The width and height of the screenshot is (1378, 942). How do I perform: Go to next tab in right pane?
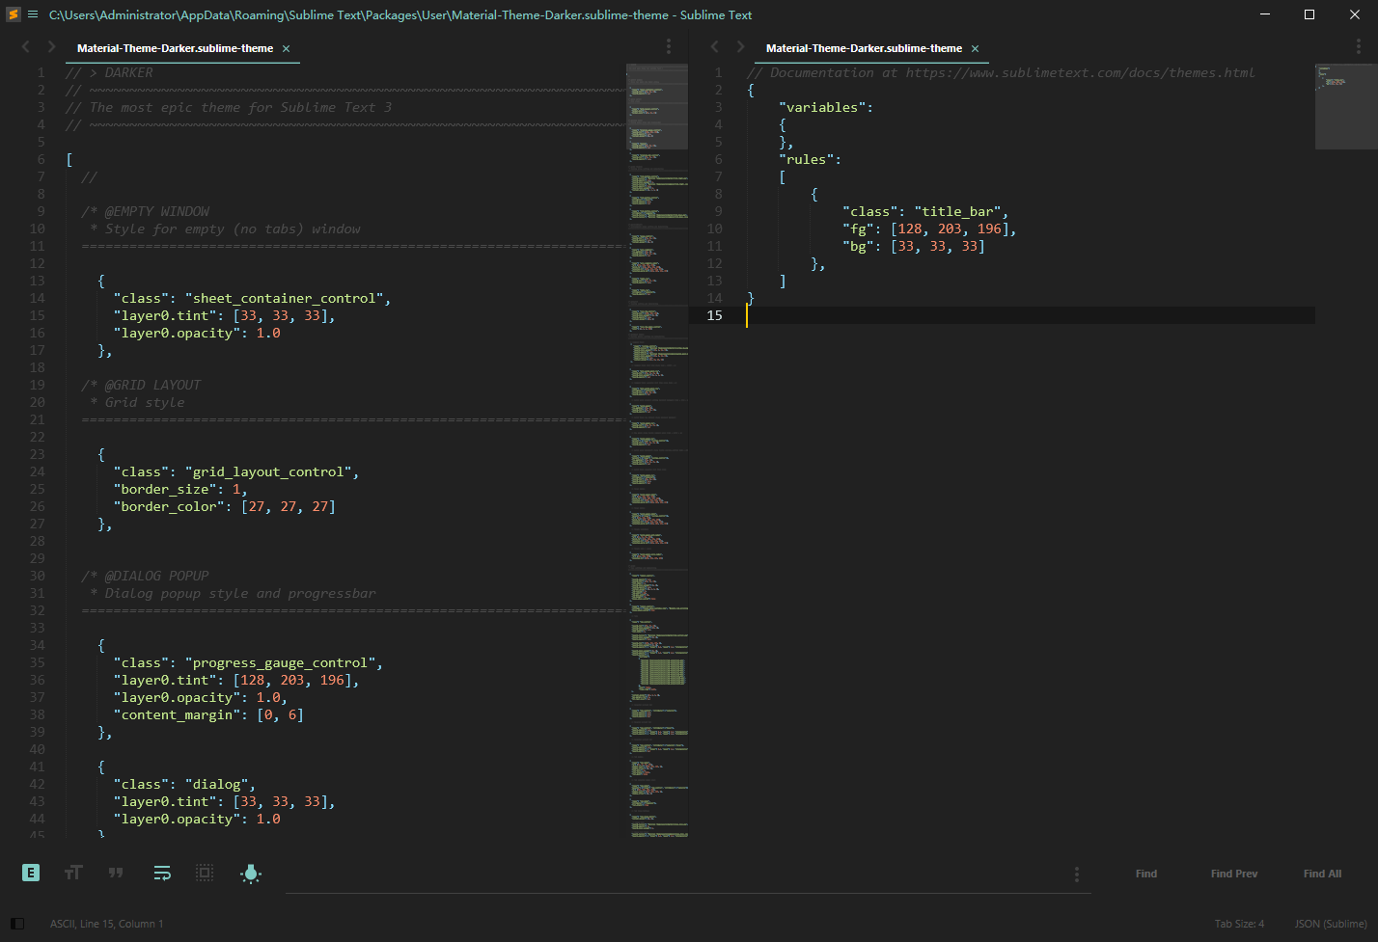click(740, 46)
